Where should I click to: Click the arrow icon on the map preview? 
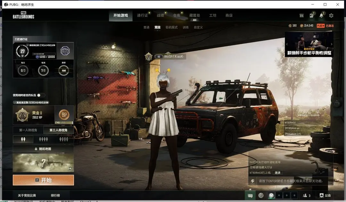click(70, 168)
